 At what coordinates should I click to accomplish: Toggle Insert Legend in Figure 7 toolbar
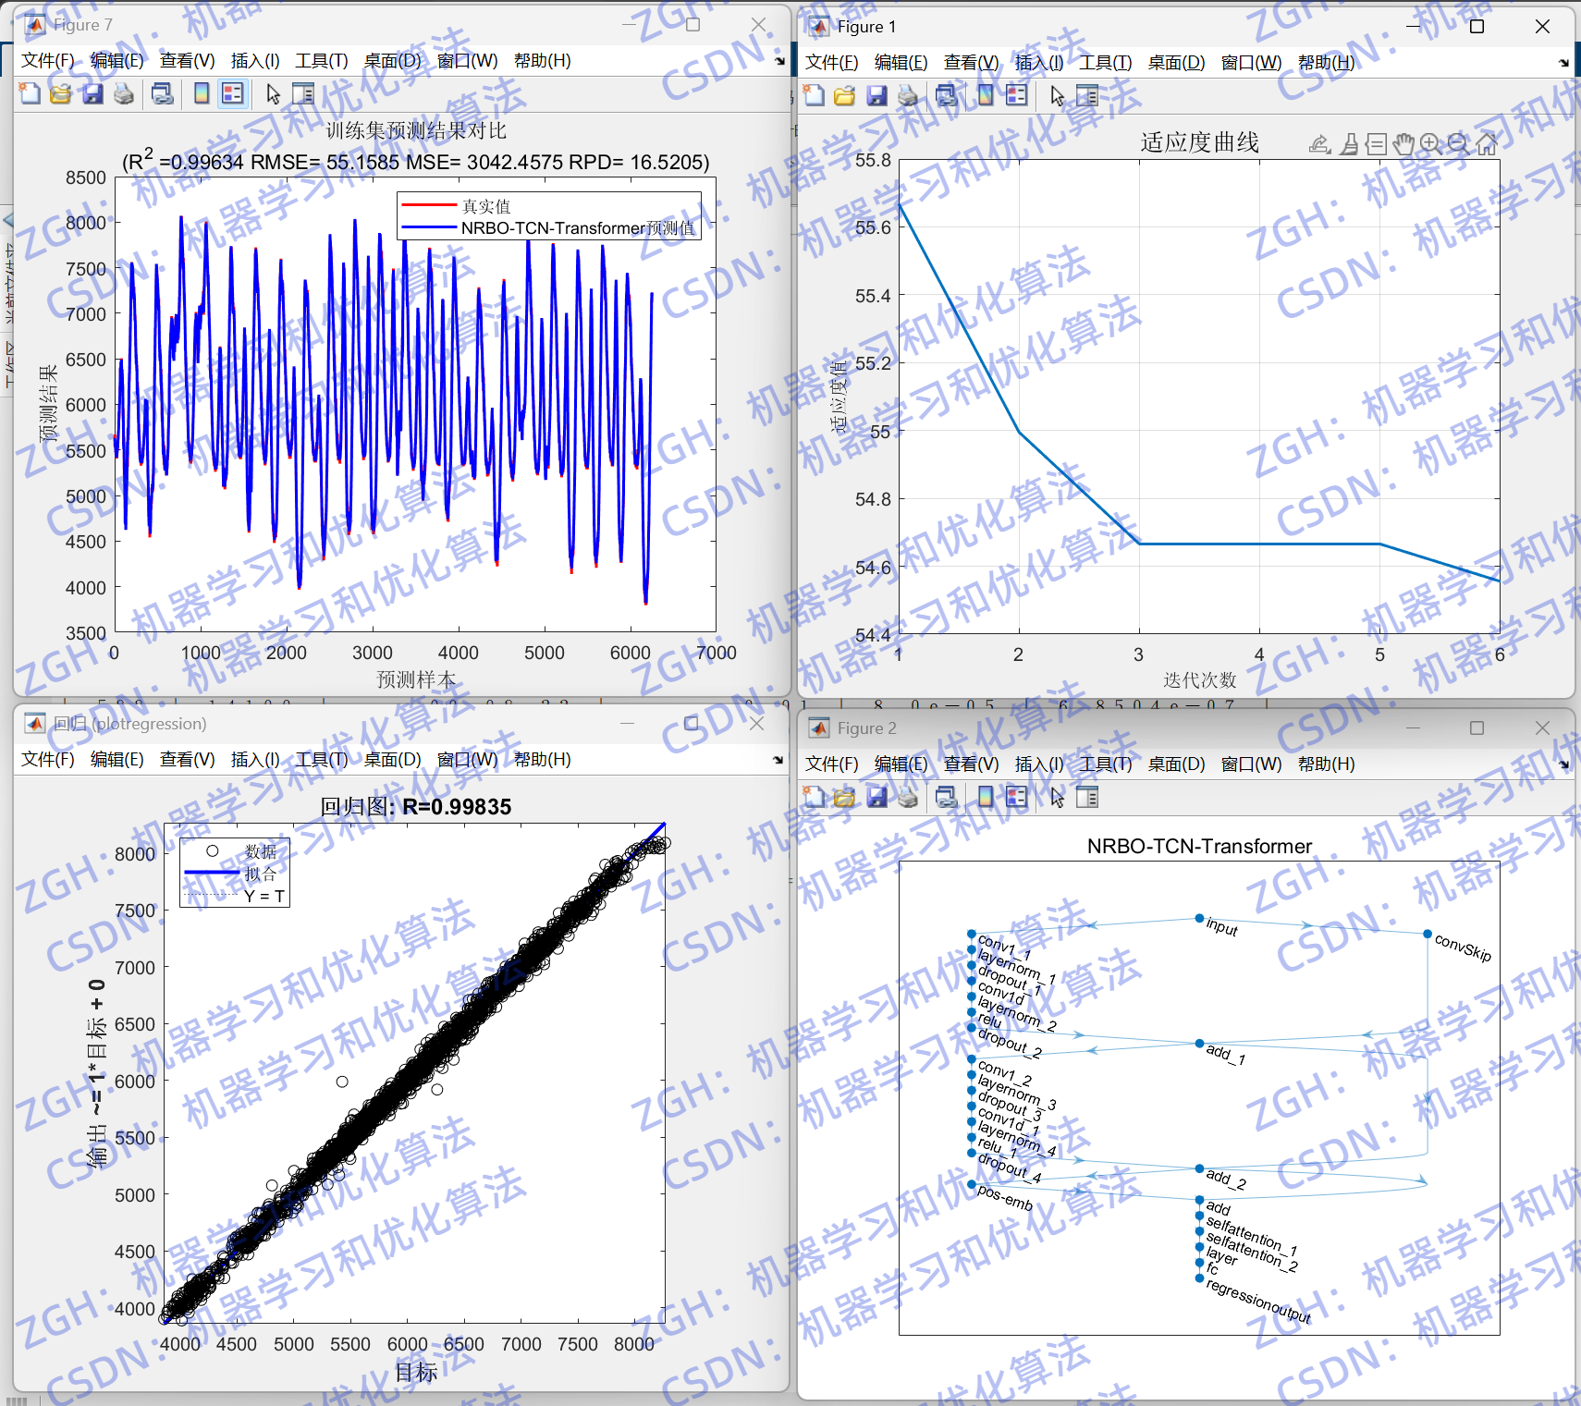[233, 93]
